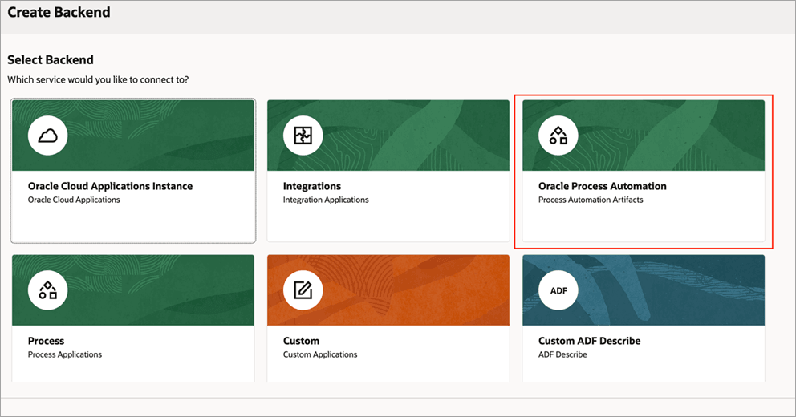Click the 'Oracle Cloud Applications' subtitle text
Screen dimensions: 796x417
[x=74, y=200]
